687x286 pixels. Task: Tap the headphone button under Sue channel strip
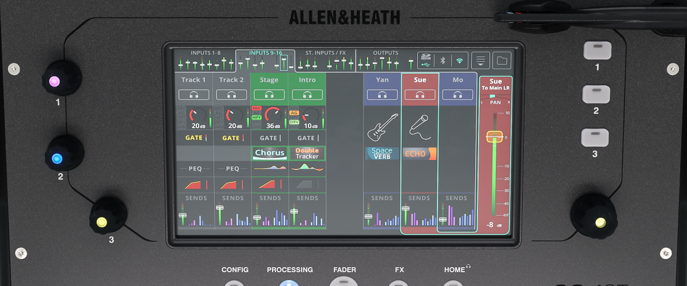pyautogui.click(x=420, y=95)
